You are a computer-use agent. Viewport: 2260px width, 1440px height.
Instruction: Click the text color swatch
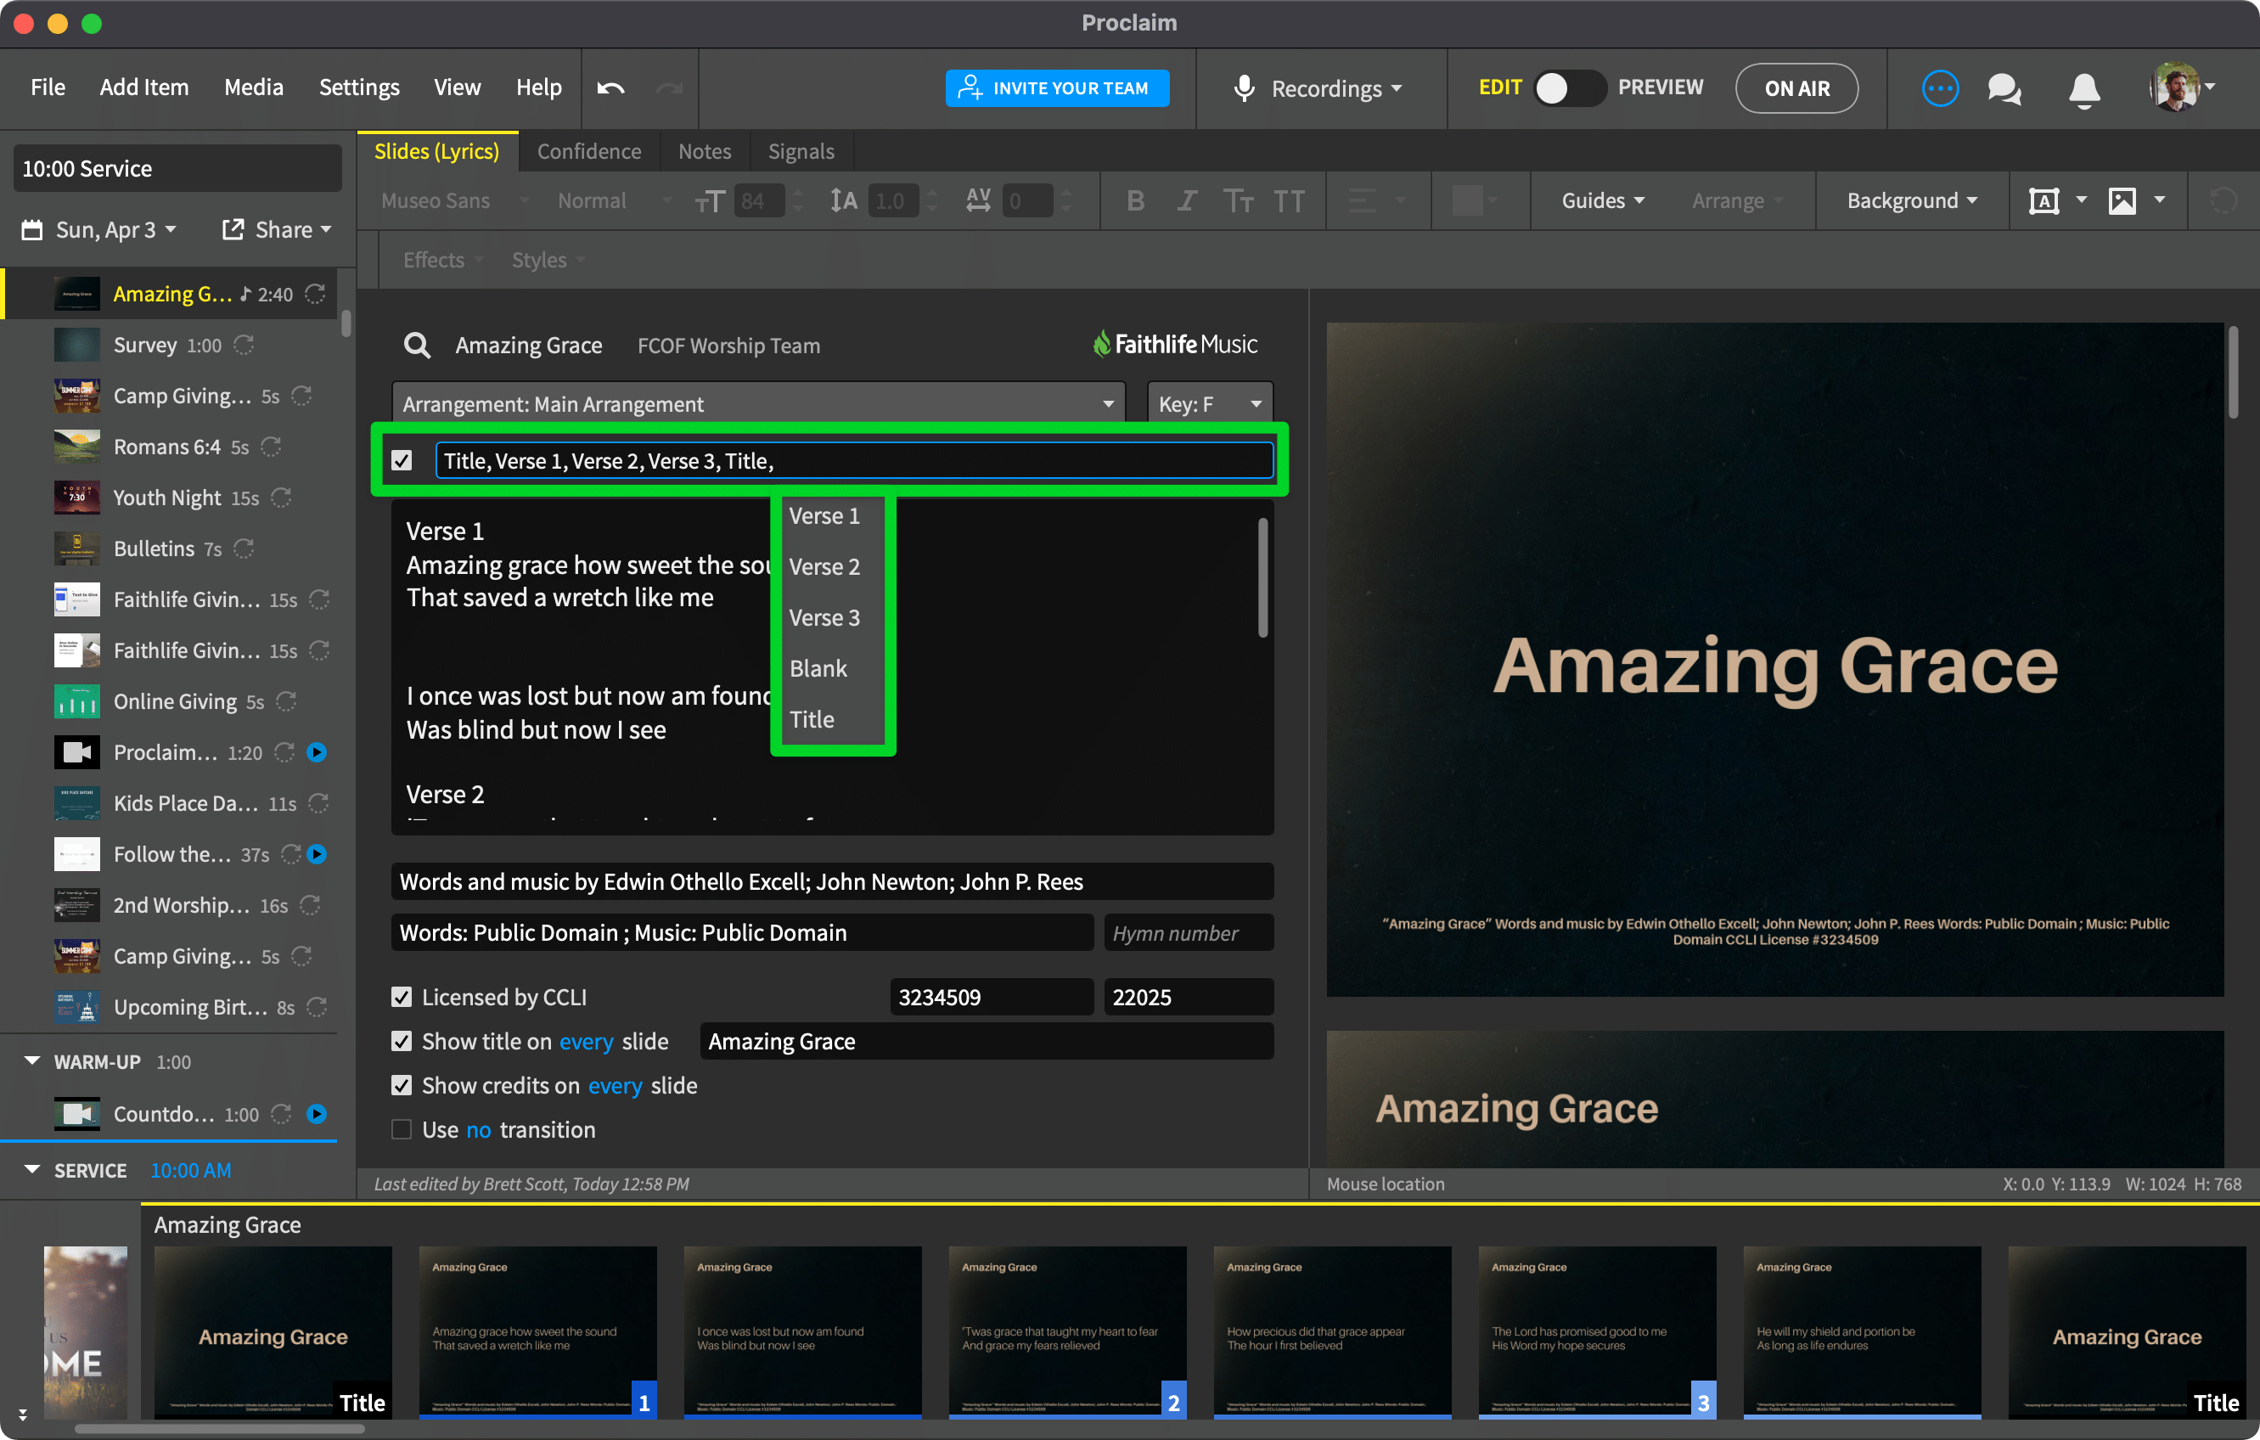pos(1467,201)
